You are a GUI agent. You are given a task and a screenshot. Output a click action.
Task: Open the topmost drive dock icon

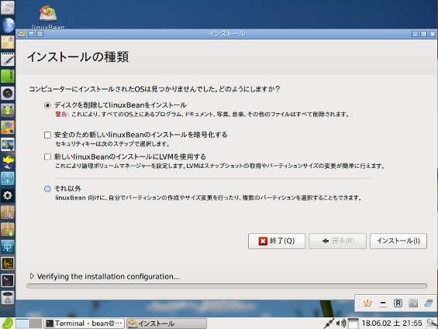8,8
